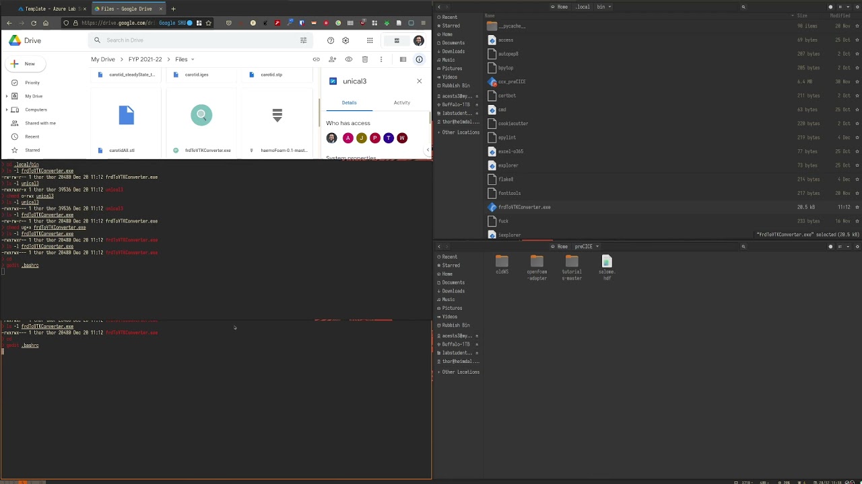The image size is (862, 484).
Task: Click the Google account avatar
Action: coord(419,40)
